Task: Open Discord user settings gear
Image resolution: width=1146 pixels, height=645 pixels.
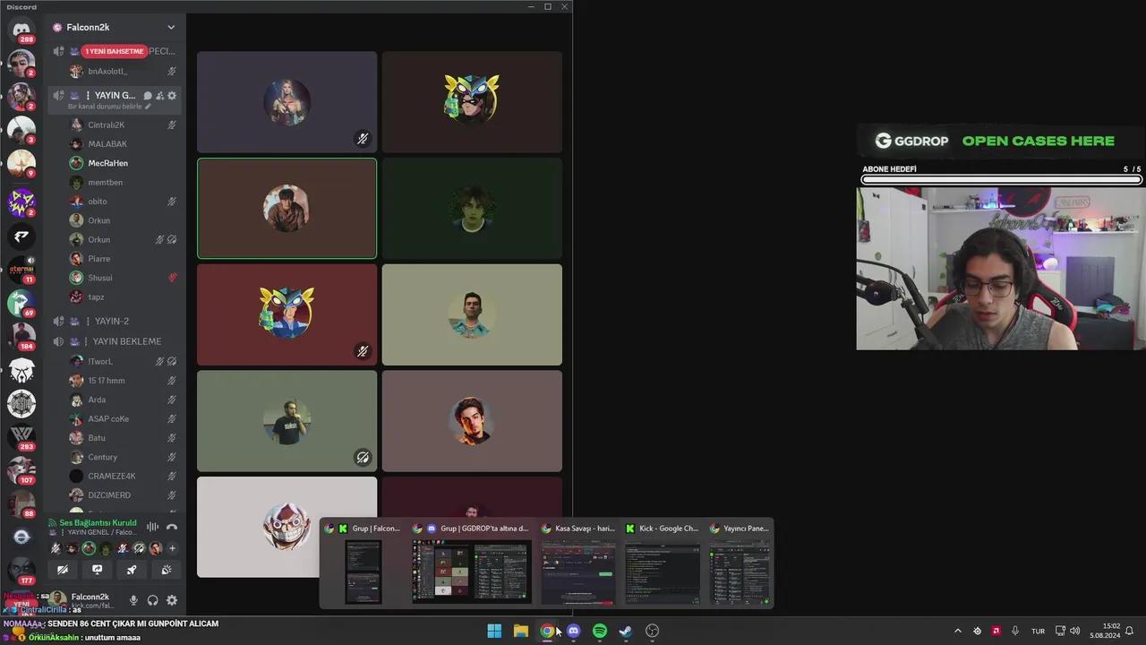Action: tap(172, 600)
